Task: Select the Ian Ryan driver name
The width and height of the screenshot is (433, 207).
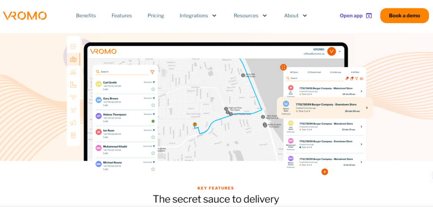Action: point(108,131)
